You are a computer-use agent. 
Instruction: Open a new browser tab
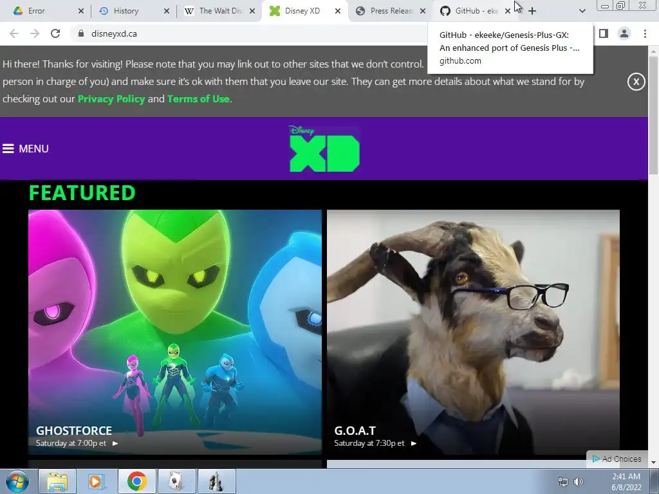532,12
